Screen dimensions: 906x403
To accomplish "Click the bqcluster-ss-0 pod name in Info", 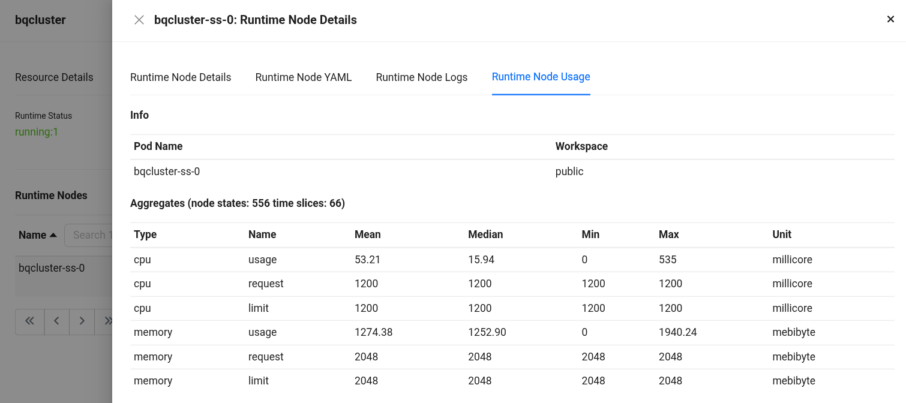I will pos(167,172).
